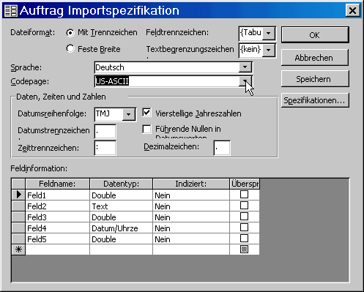Image resolution: width=364 pixels, height=292 pixels.
Task: Click the Dezimalzeichen input field
Action: click(x=222, y=148)
